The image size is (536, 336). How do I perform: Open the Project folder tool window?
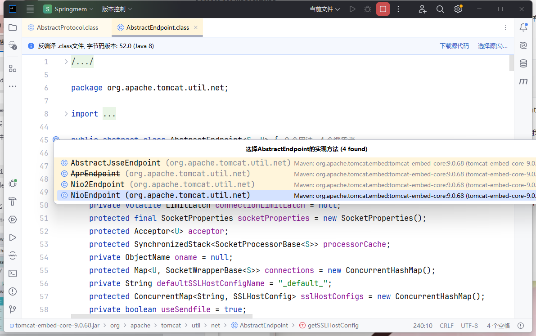pyautogui.click(x=13, y=27)
